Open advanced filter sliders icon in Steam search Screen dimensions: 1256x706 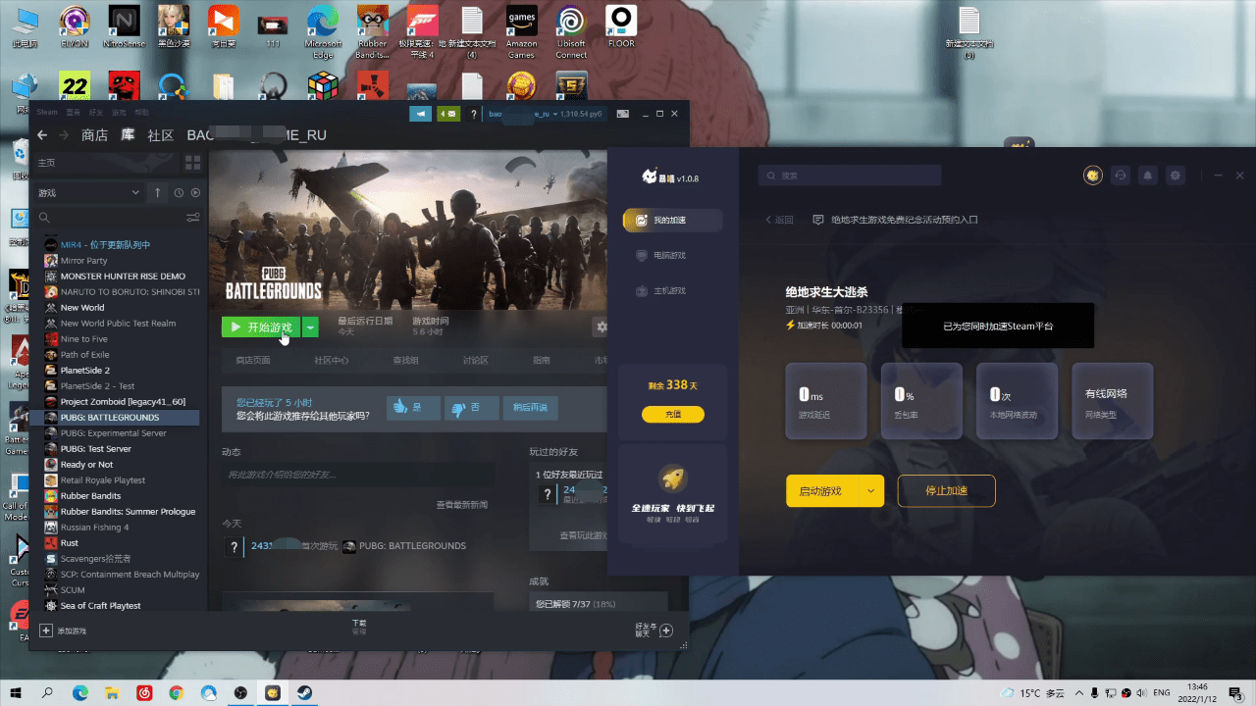pyautogui.click(x=193, y=217)
